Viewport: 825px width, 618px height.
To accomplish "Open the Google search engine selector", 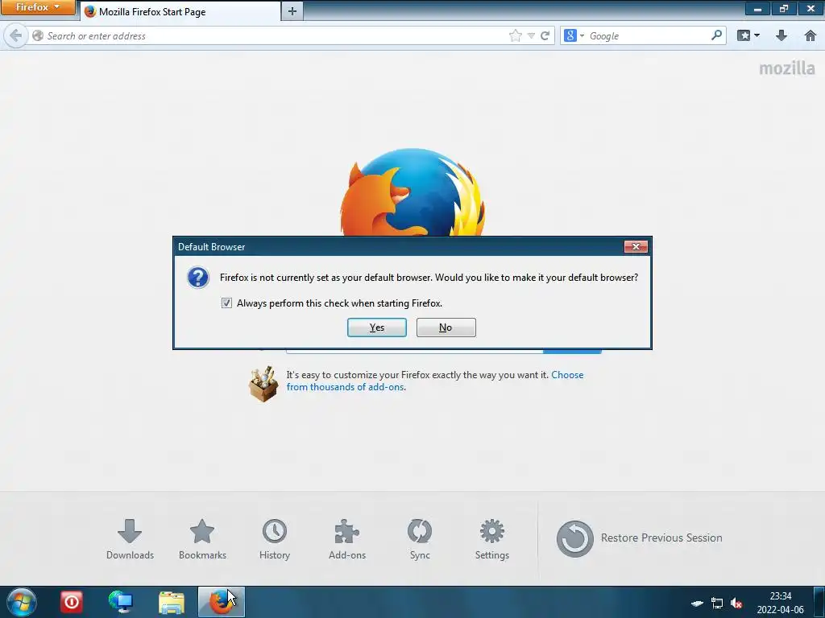I will [574, 35].
